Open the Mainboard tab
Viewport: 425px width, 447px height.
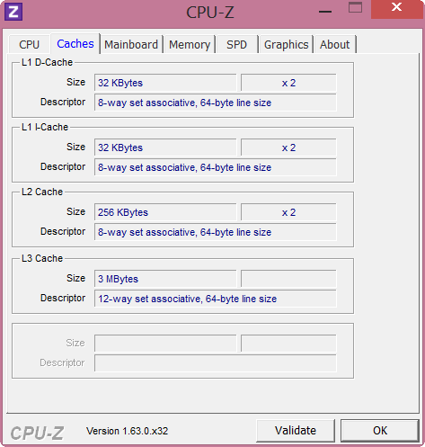click(131, 44)
